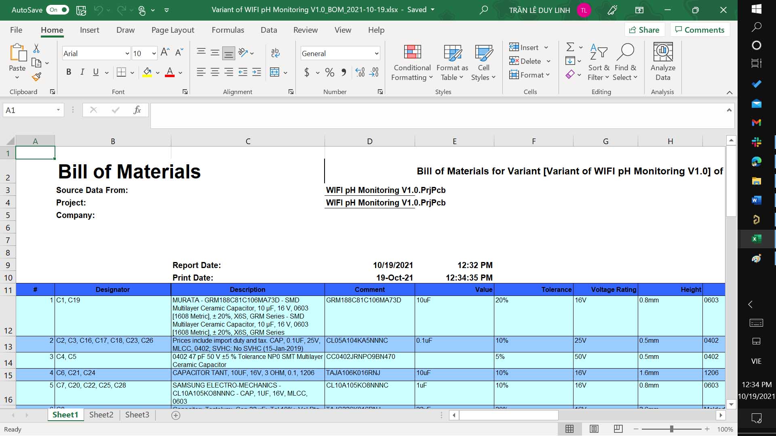
Task: Open Sheet2 worksheet tab
Action: pyautogui.click(x=101, y=415)
